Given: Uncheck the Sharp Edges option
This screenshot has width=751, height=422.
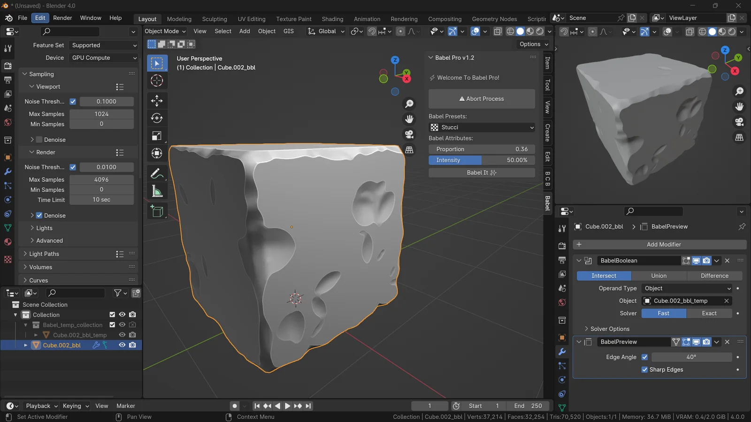Looking at the screenshot, I should coord(644,369).
